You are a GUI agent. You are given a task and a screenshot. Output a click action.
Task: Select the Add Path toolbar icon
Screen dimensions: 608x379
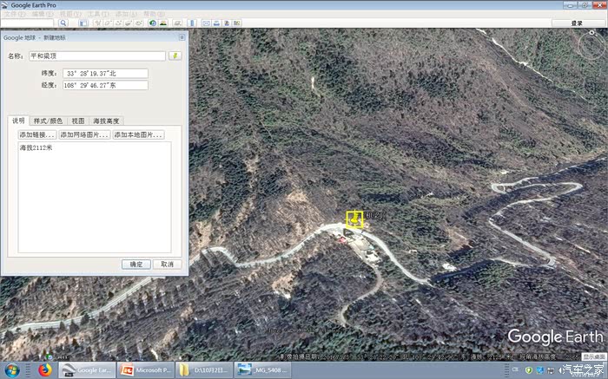[x=118, y=23]
